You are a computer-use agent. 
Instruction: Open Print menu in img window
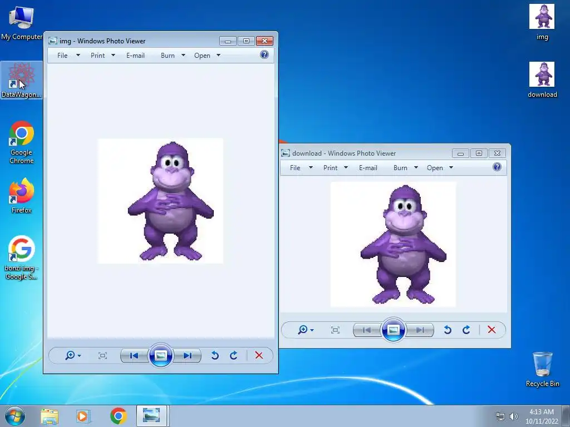(x=97, y=56)
